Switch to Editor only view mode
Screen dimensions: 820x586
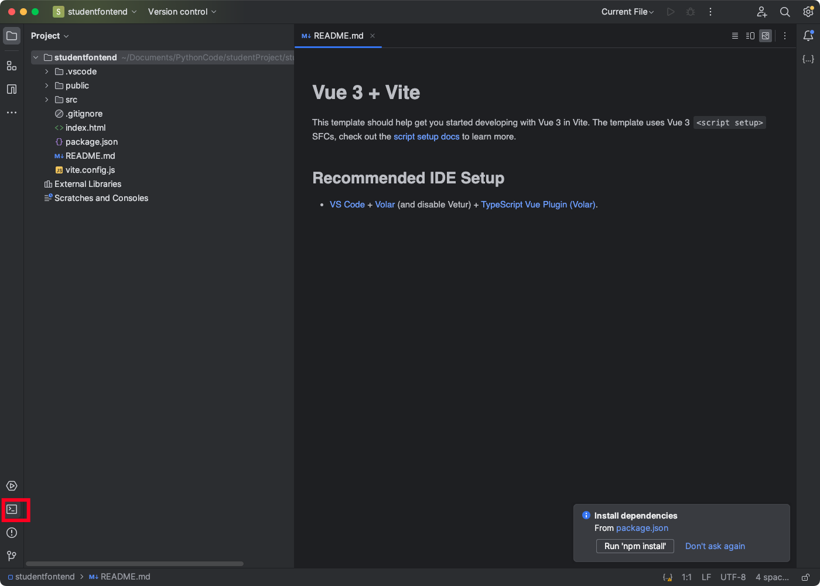click(735, 36)
